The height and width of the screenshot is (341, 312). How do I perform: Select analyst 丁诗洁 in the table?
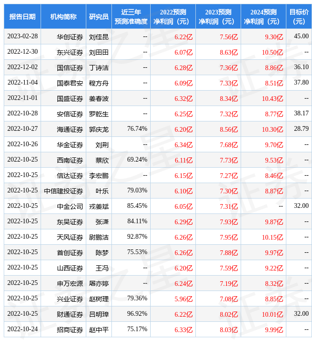99,67
